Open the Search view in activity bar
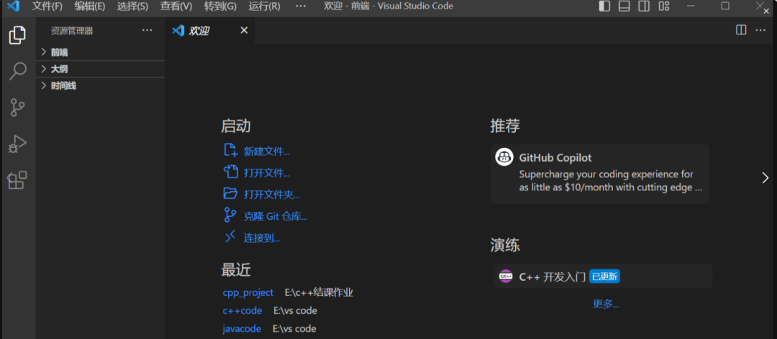This screenshot has height=339, width=777. click(x=17, y=71)
